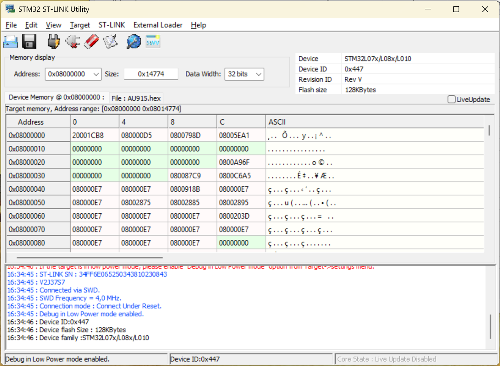Viewport: 500px width, 366px height.
Task: Select the Device Memory @ 0x08000000 tab
Action: [x=57, y=98]
